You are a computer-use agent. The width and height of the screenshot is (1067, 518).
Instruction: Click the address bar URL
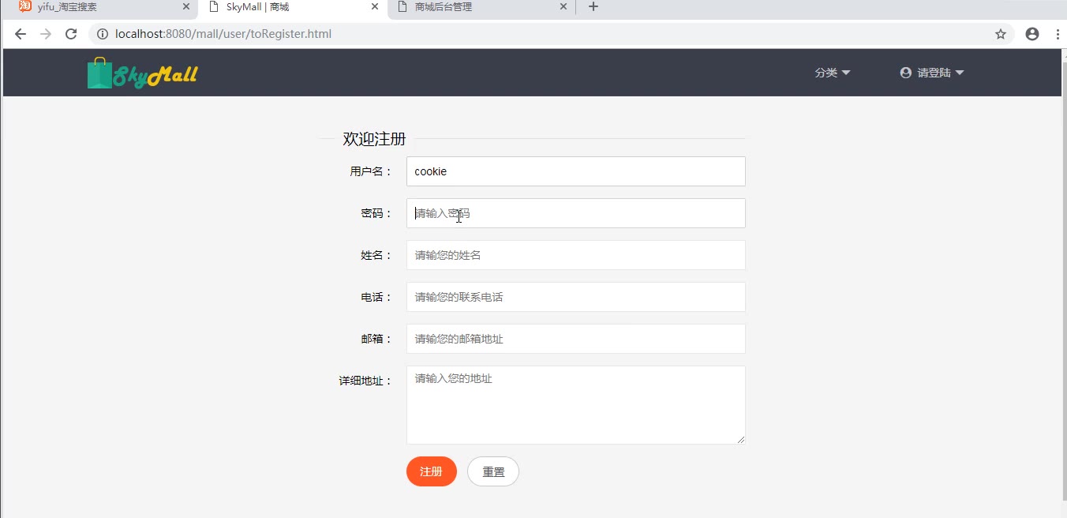tap(223, 34)
